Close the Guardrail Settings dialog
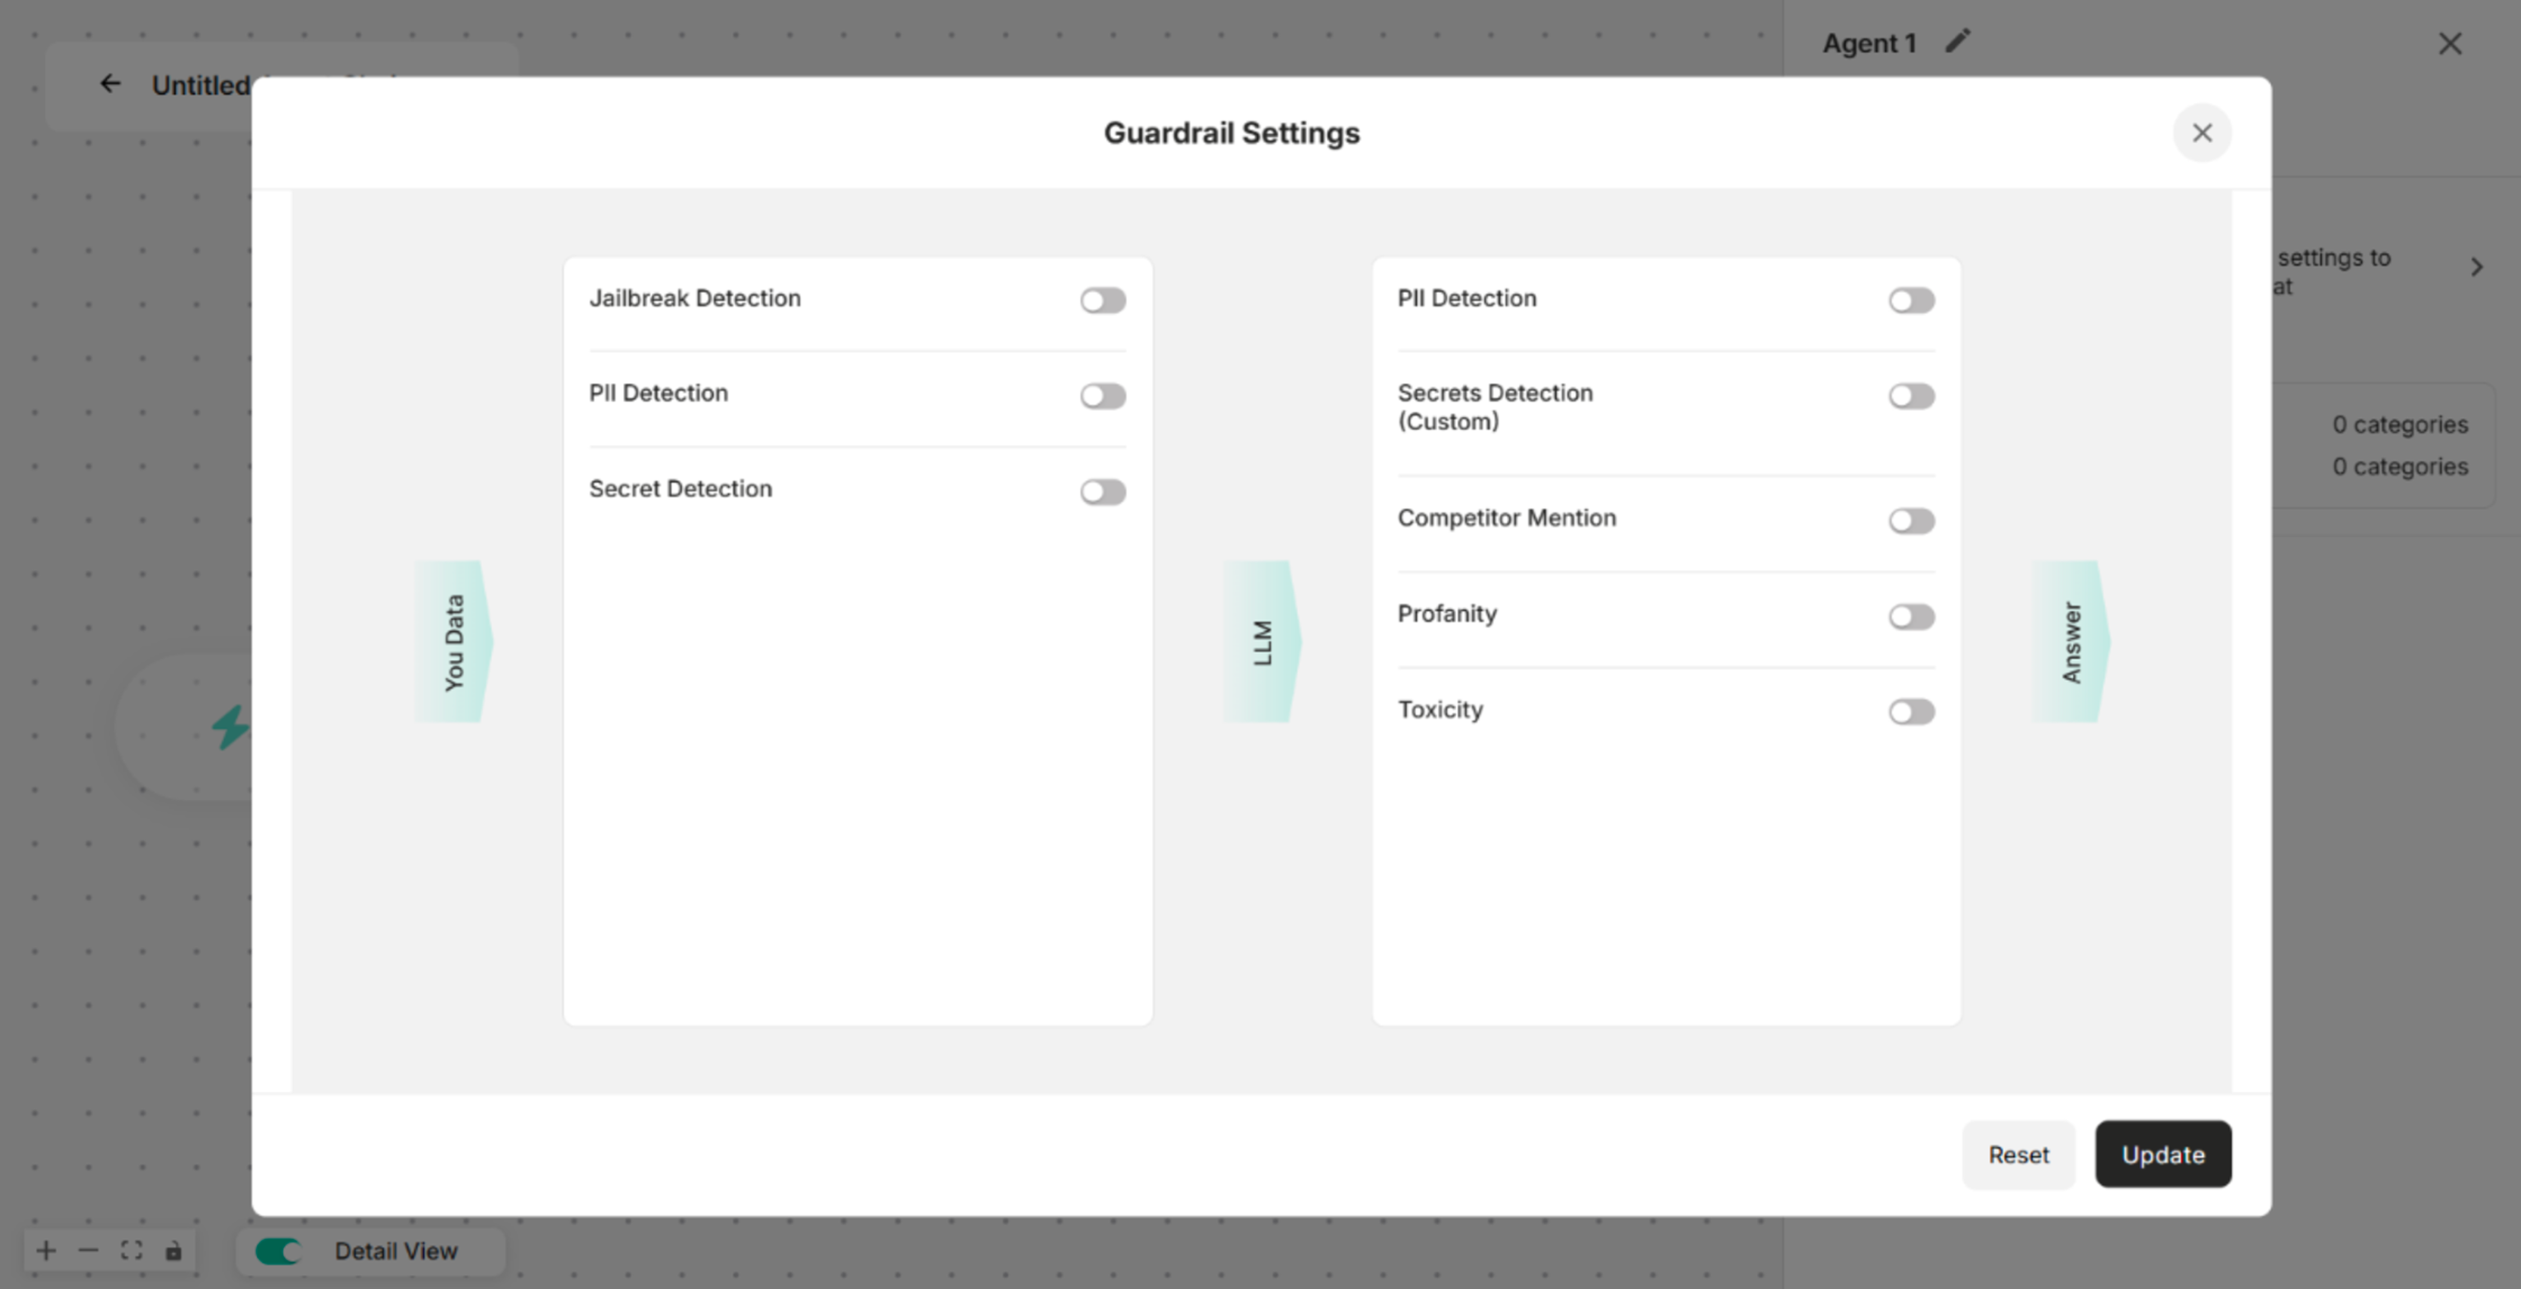2521x1289 pixels. 2202,133
